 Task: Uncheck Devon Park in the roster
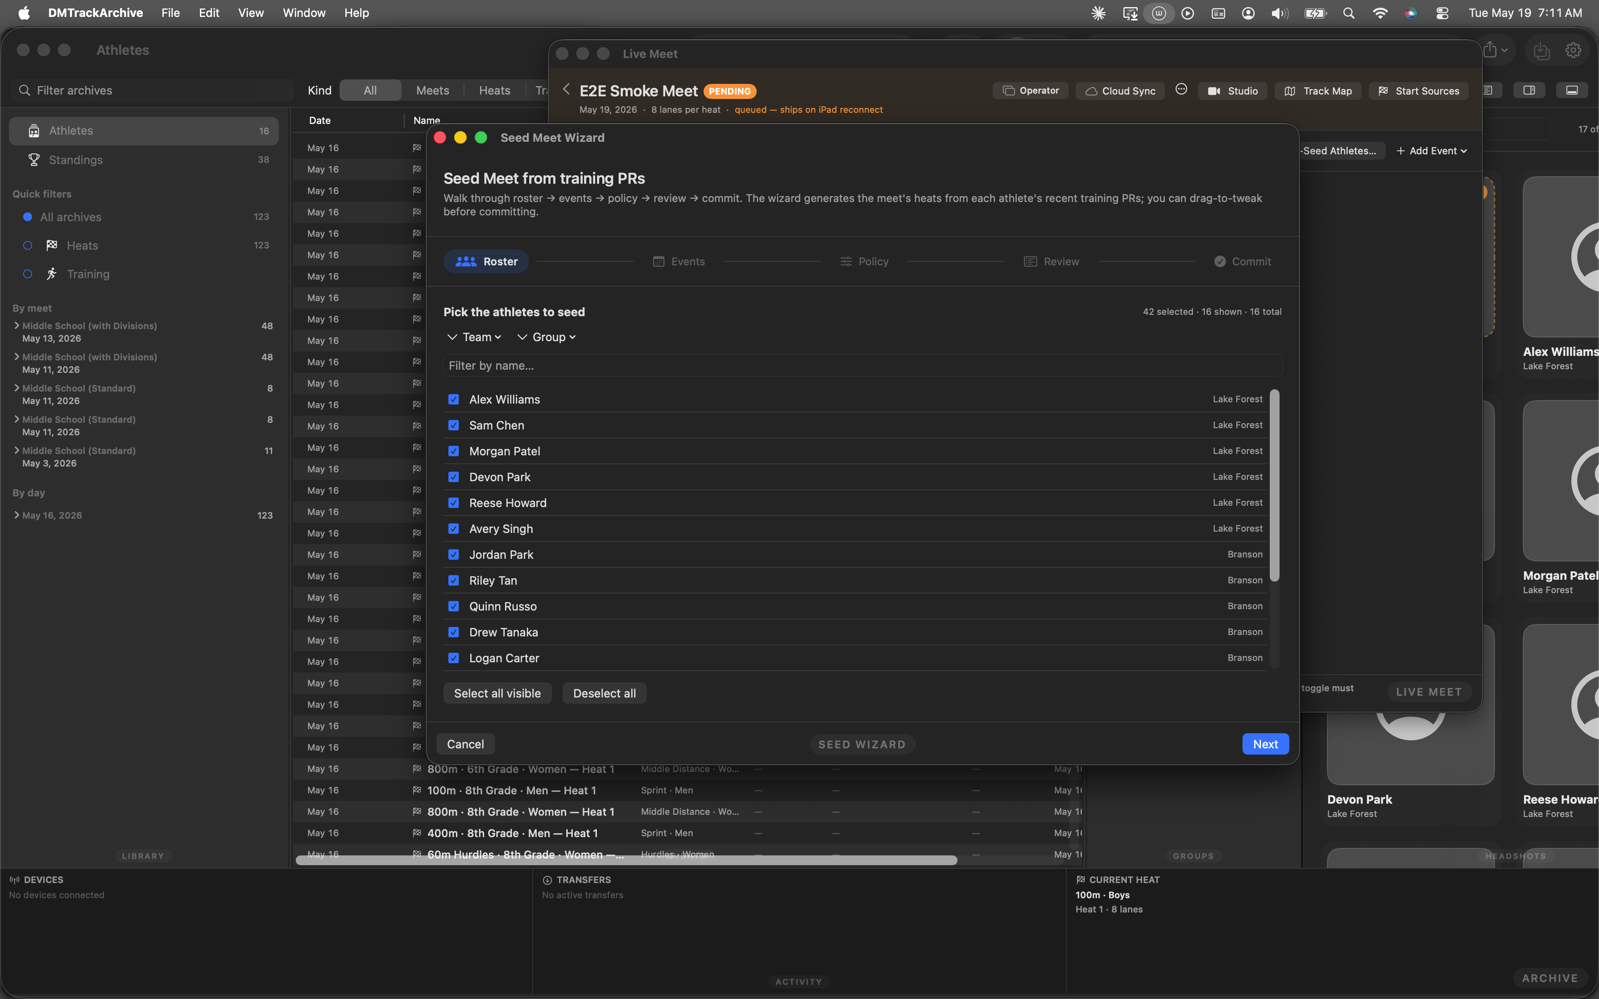(454, 476)
